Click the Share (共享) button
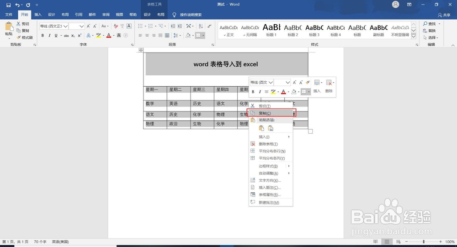This screenshot has height=247, width=457. pyautogui.click(x=444, y=15)
